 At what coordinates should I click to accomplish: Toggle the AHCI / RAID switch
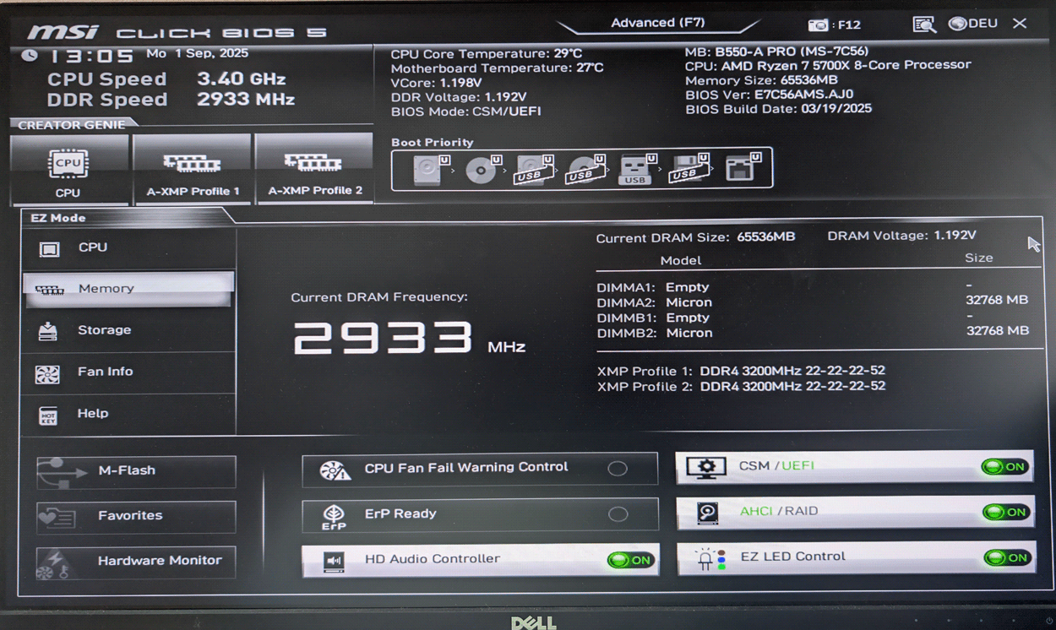coord(1006,513)
